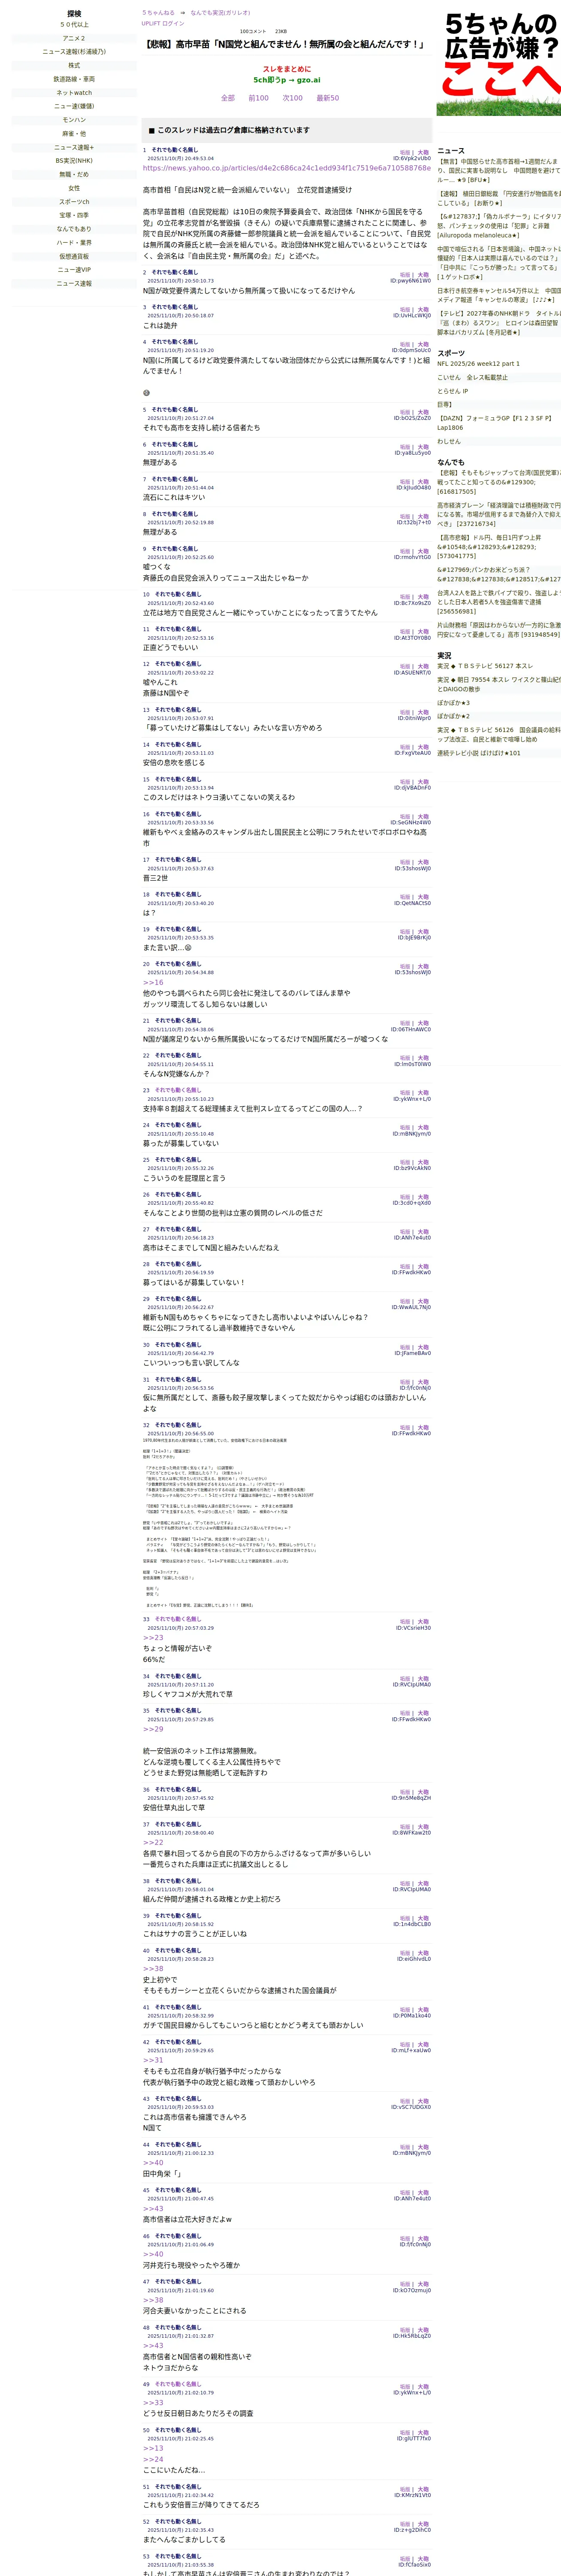The height and width of the screenshot is (2576, 561).
Task: Open the こいせん 全レス転載禁止 thread link
Action: (473, 378)
